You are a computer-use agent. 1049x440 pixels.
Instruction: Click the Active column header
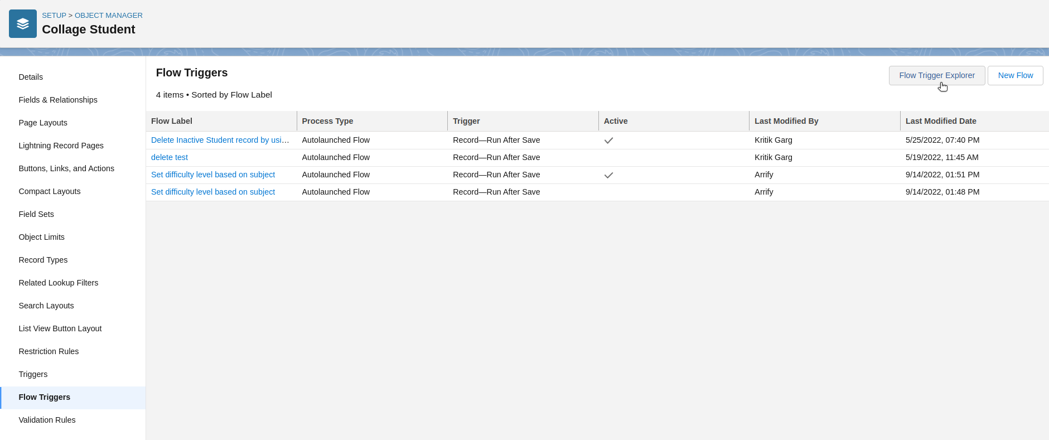pos(616,121)
